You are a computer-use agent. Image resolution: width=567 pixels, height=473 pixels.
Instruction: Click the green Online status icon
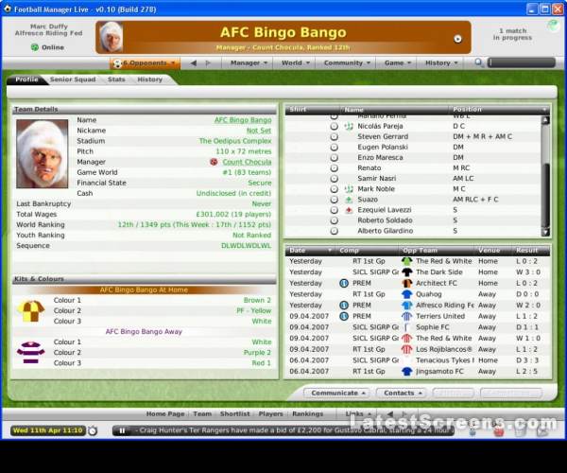[35, 47]
